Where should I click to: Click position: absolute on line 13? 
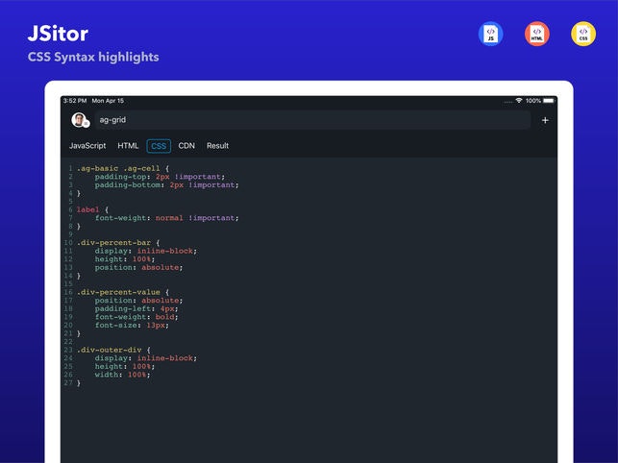coord(138,268)
